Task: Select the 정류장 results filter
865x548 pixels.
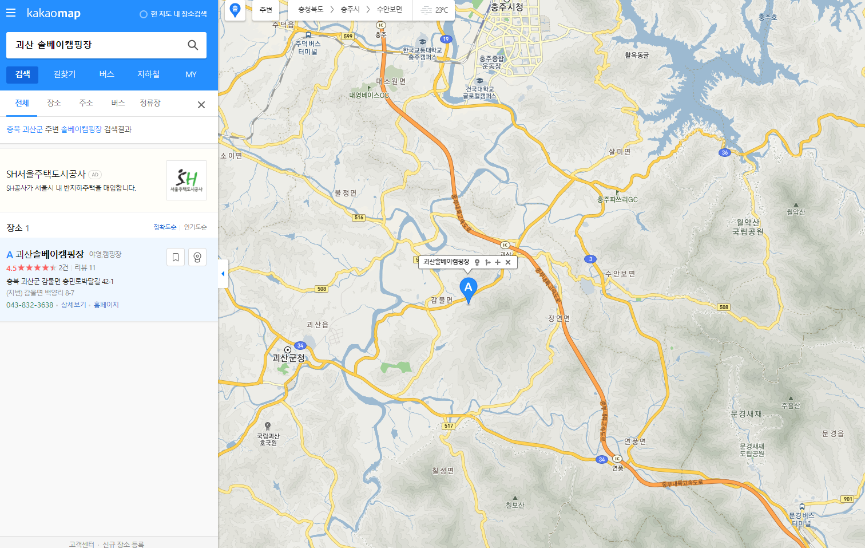Action: pos(150,103)
